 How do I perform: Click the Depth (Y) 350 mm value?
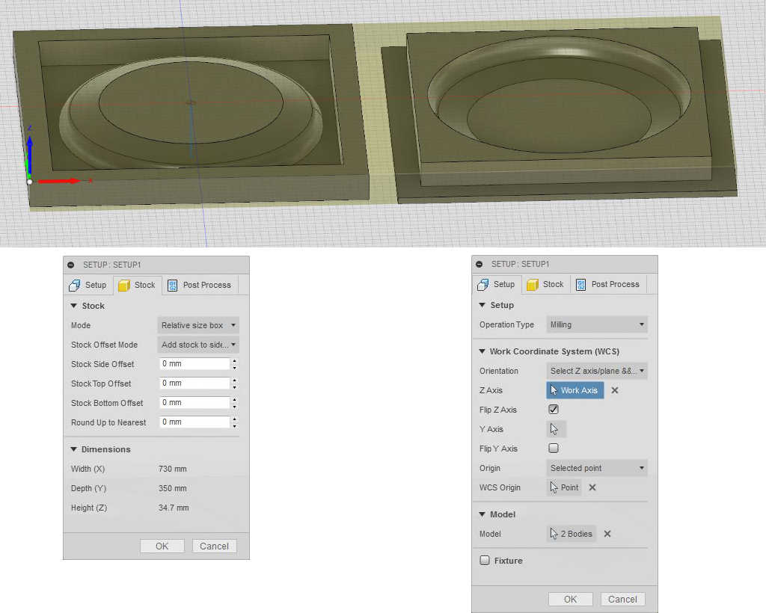click(x=173, y=489)
